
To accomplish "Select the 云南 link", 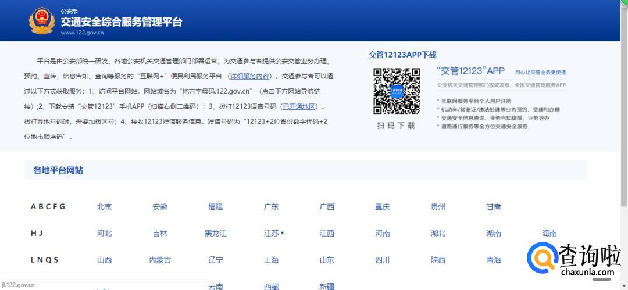I will (216, 286).
